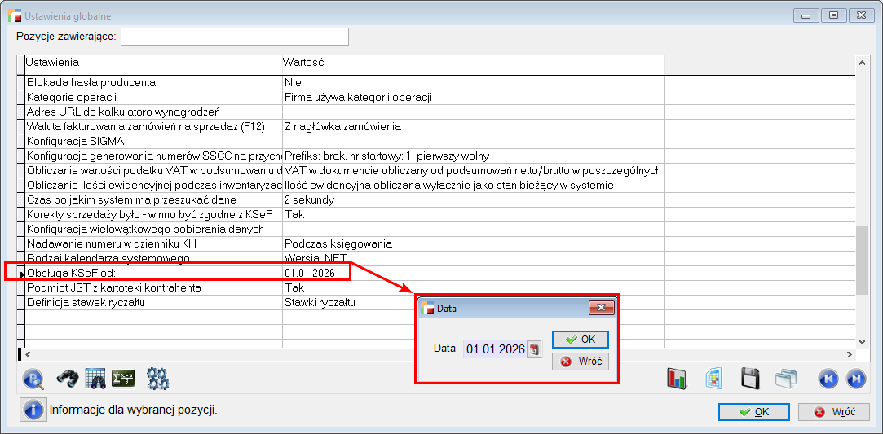Click the Data date input field
This screenshot has width=883, height=434.
(495, 349)
